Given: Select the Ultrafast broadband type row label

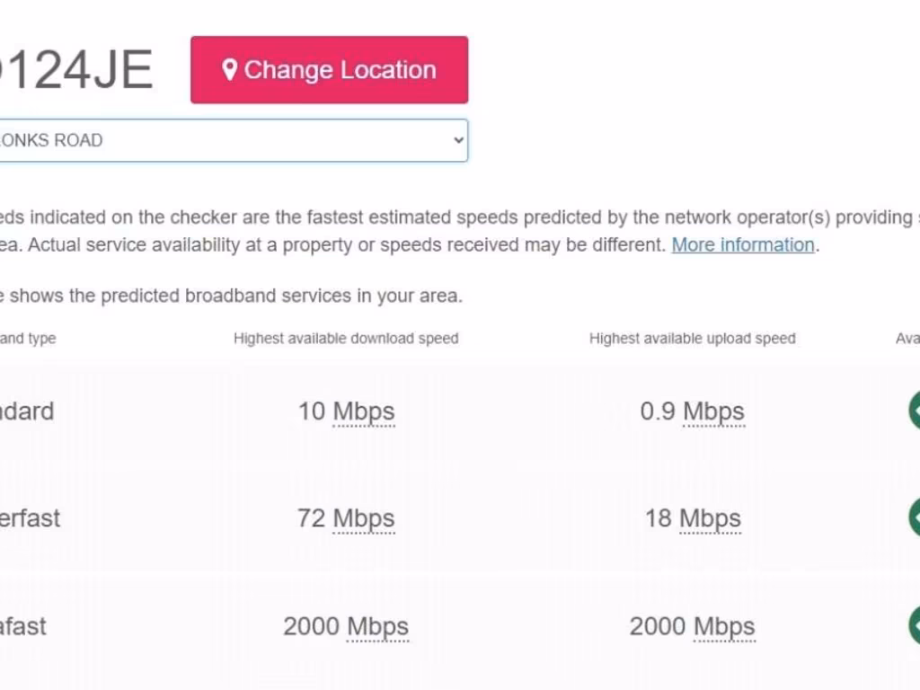Looking at the screenshot, I should (x=23, y=626).
